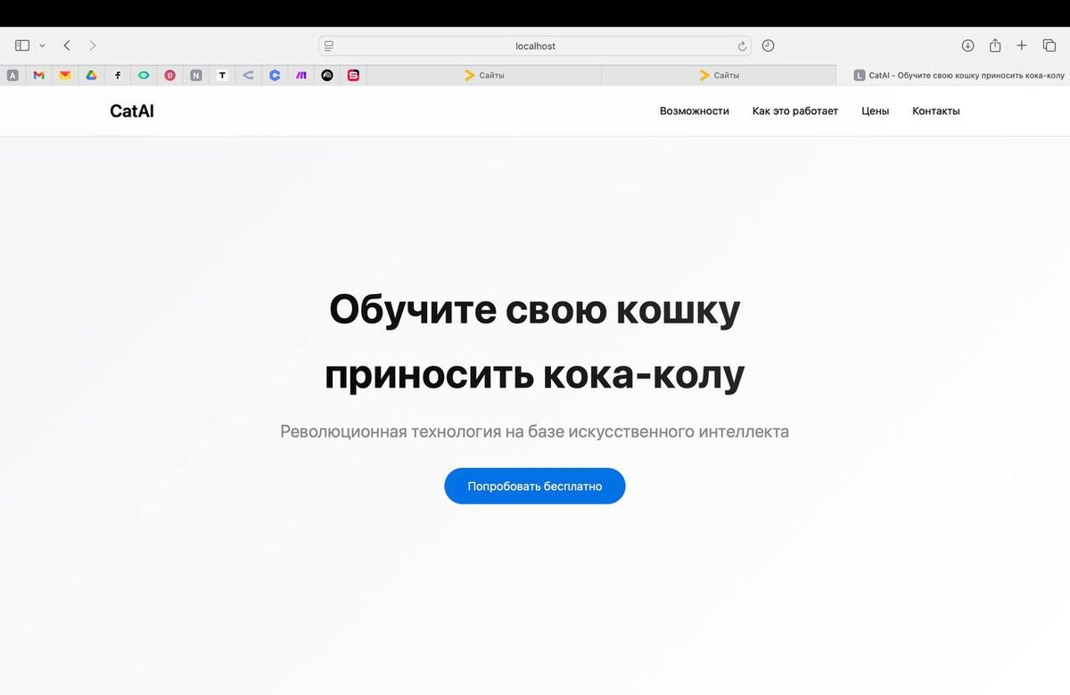Click the heading Обучите свою кошку
Image resolution: width=1070 pixels, height=695 pixels.
click(535, 310)
